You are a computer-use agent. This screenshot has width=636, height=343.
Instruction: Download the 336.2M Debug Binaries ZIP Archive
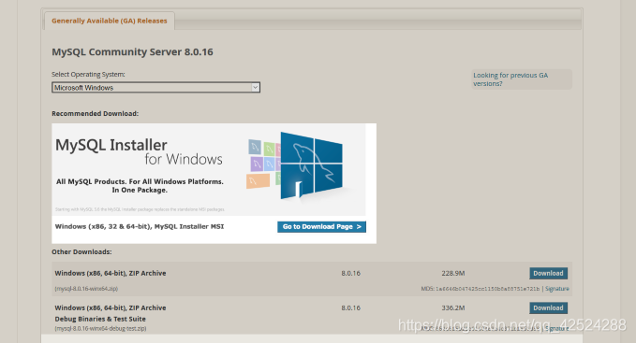548,307
